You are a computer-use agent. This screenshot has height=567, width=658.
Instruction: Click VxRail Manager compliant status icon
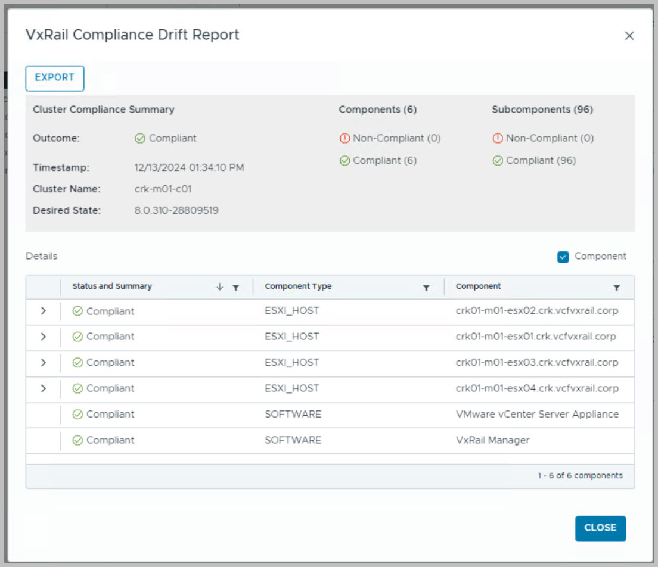(x=77, y=441)
